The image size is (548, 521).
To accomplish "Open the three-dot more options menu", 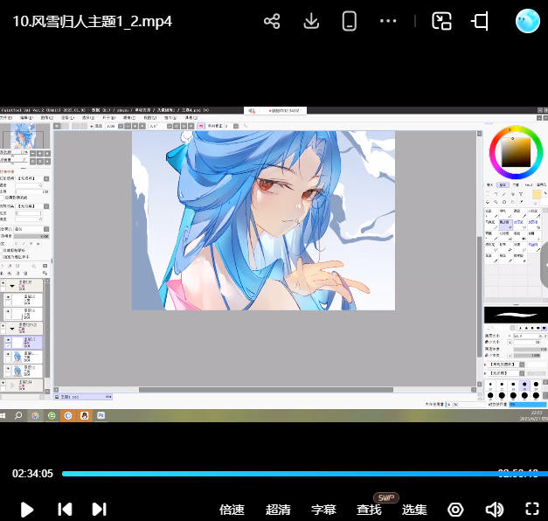I will (x=389, y=22).
